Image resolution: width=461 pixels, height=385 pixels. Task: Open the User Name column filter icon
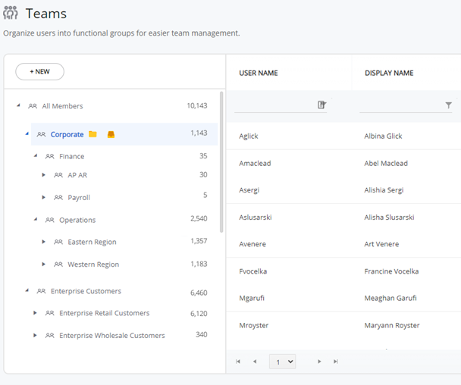321,105
